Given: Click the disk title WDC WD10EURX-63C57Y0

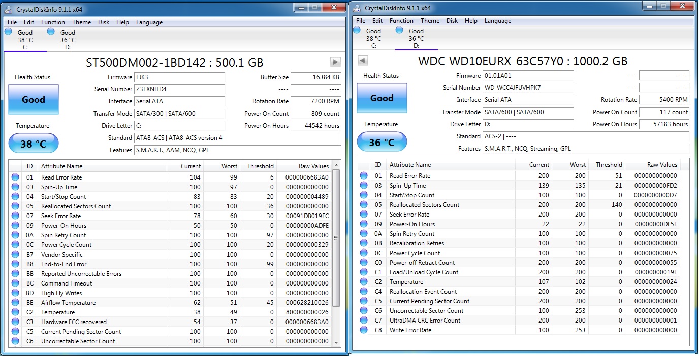Looking at the screenshot, I should [523, 61].
